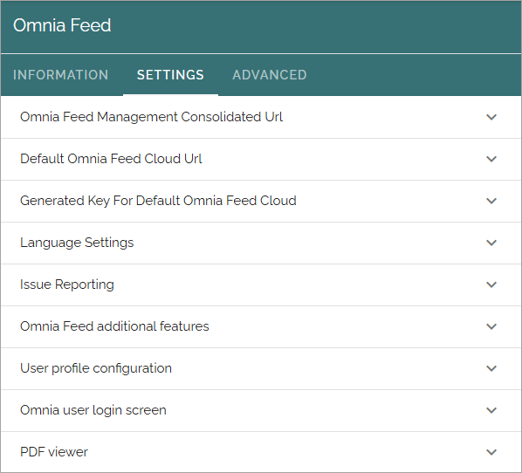Image resolution: width=522 pixels, height=473 pixels.
Task: Expand Omnia user login screen chevron
Action: click(x=491, y=410)
